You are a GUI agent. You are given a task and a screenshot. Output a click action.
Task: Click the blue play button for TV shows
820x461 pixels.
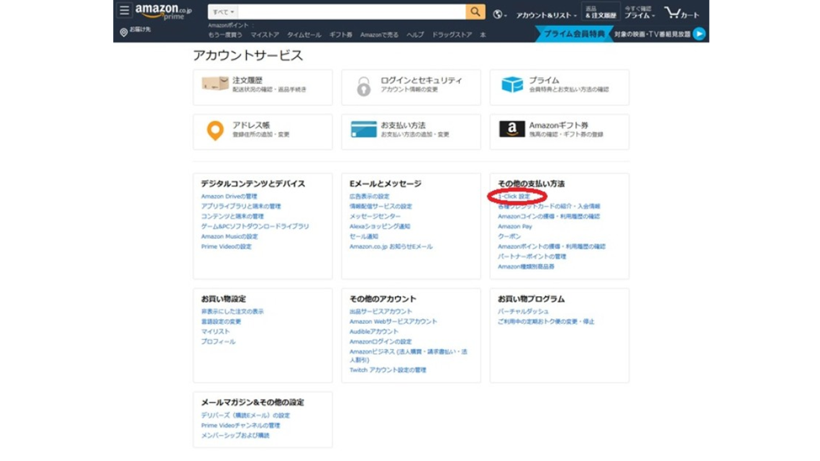pyautogui.click(x=699, y=34)
